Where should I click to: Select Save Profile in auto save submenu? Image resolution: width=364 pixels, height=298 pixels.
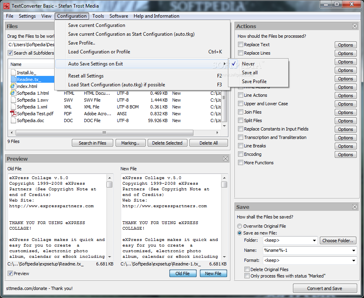point(258,82)
